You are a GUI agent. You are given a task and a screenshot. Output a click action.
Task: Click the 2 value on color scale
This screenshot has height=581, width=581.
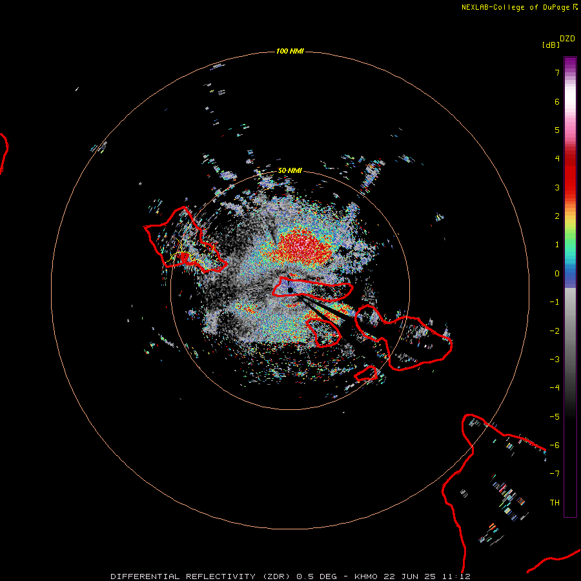tap(557, 216)
